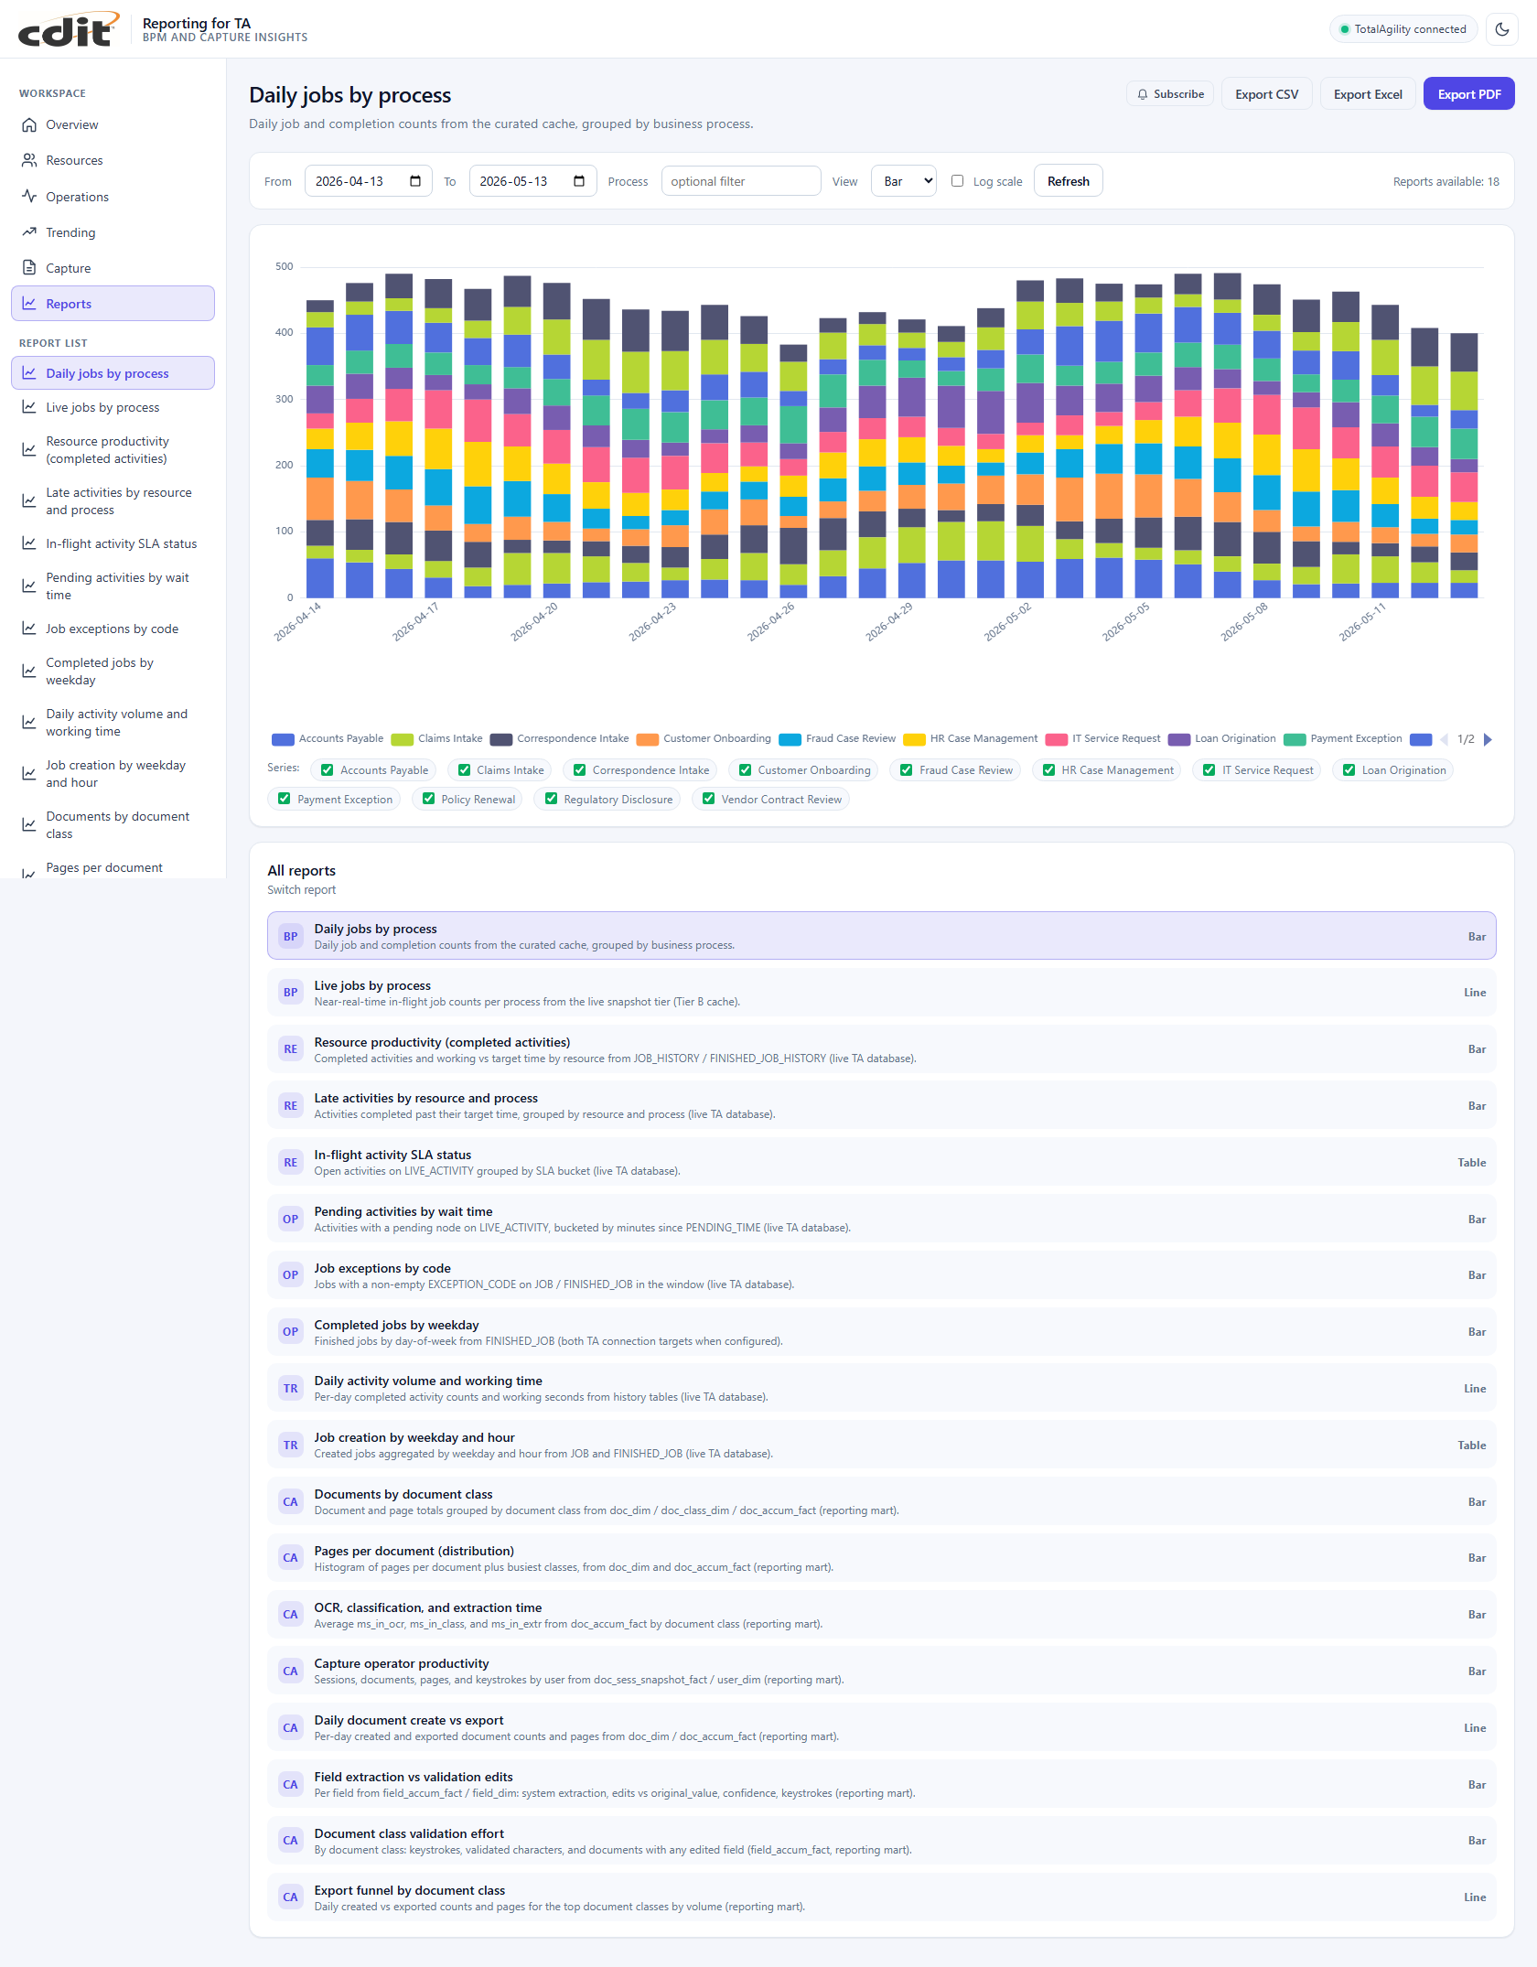
Task: Uncheck Accounts Payable series
Action: (x=328, y=770)
